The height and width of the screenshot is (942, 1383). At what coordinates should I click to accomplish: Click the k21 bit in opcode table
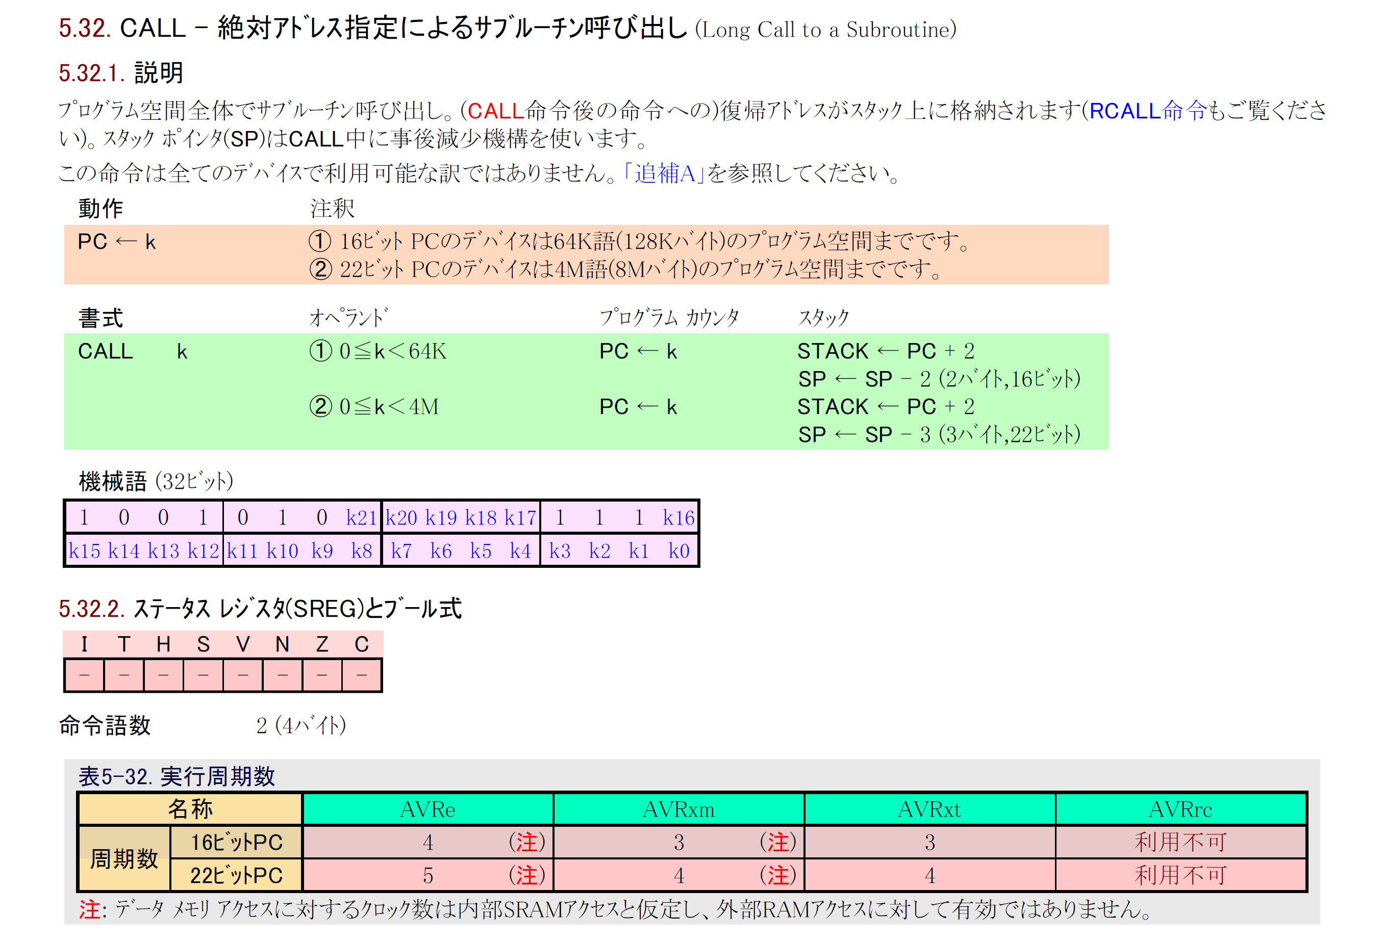pyautogui.click(x=361, y=517)
